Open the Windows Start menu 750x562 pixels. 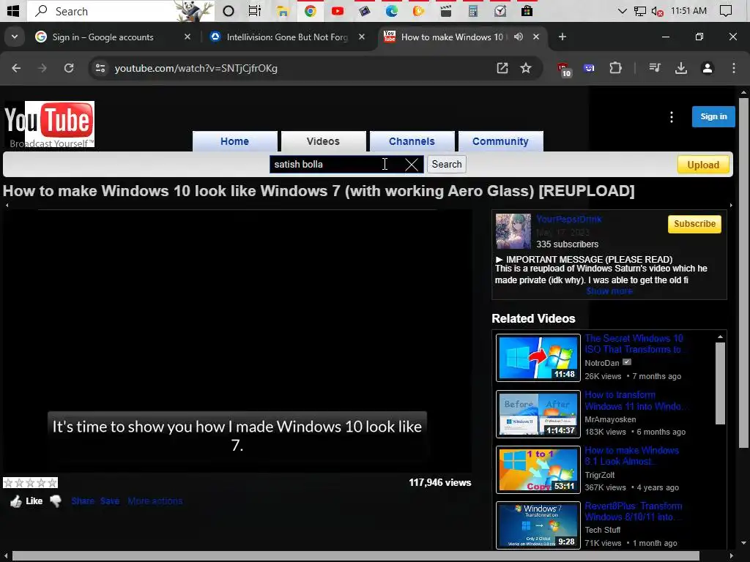tap(13, 10)
